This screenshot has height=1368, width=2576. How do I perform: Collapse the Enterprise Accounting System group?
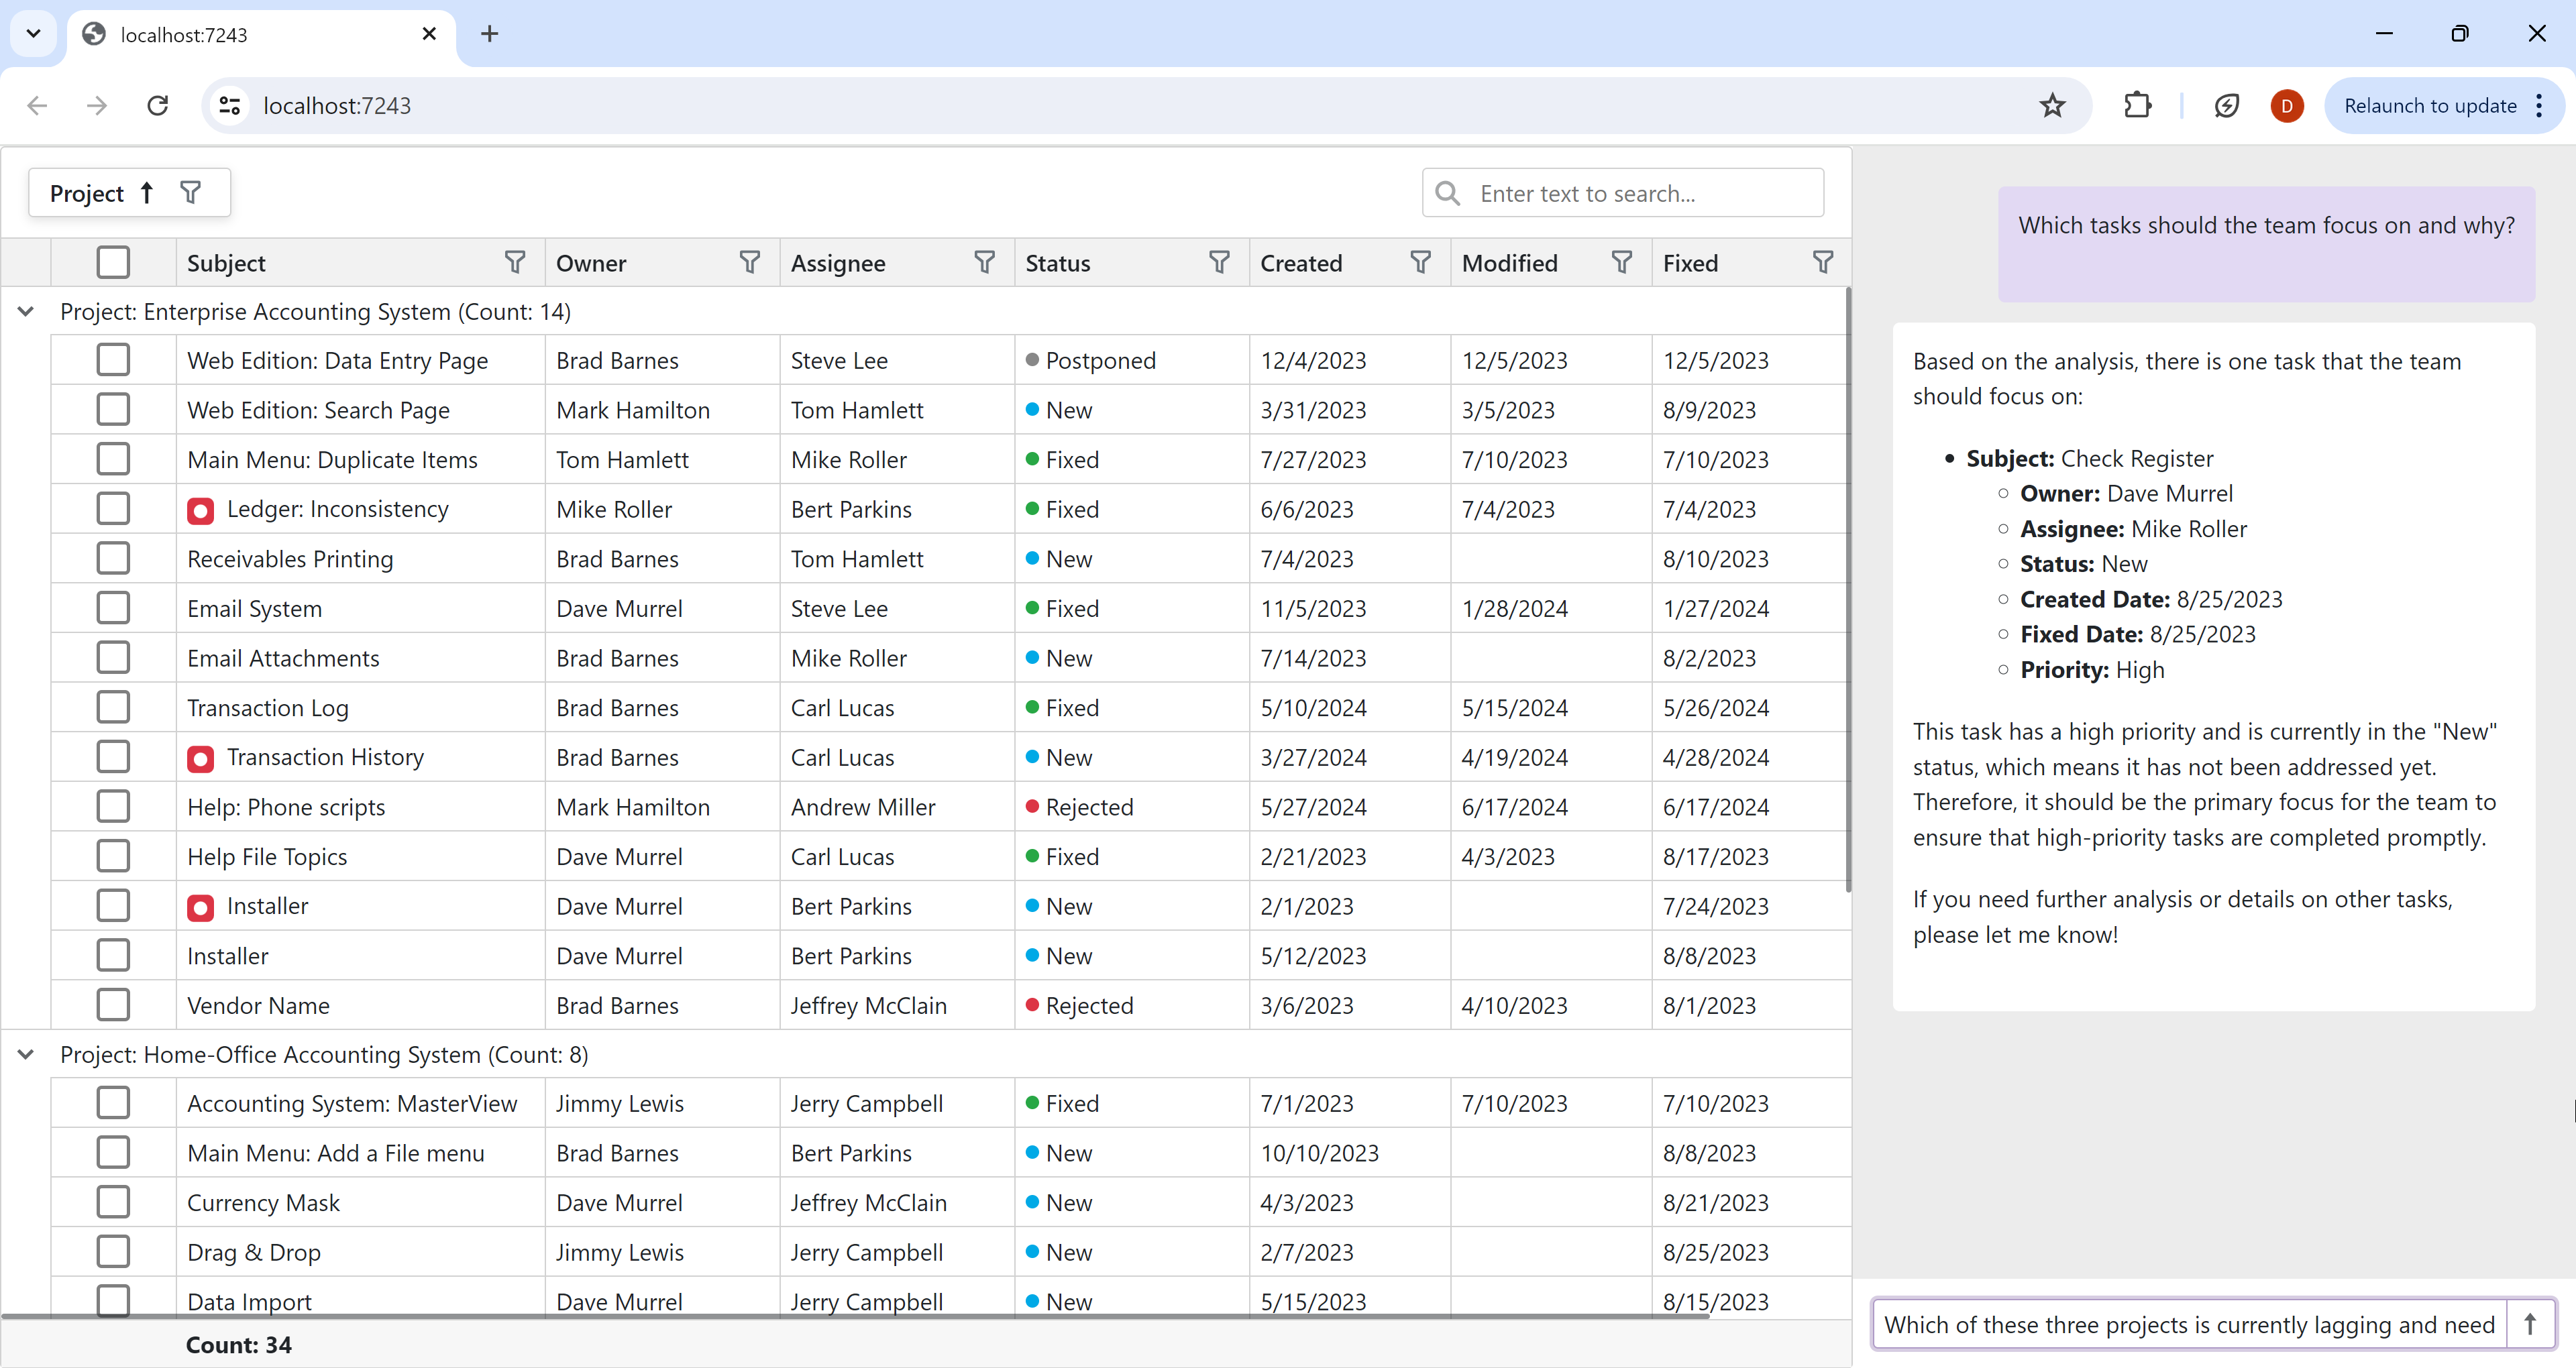pos(26,312)
